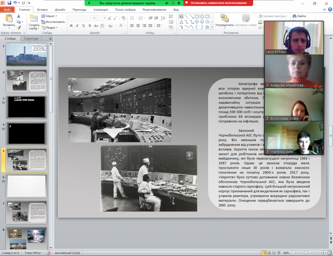Switch to slide sorter view

269,253
